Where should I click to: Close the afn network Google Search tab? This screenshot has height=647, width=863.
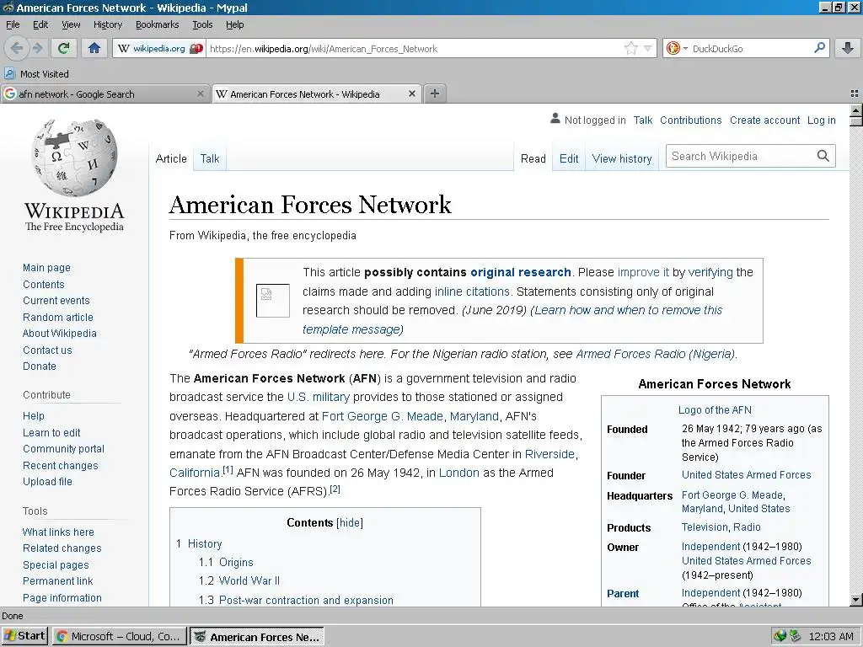(x=201, y=94)
